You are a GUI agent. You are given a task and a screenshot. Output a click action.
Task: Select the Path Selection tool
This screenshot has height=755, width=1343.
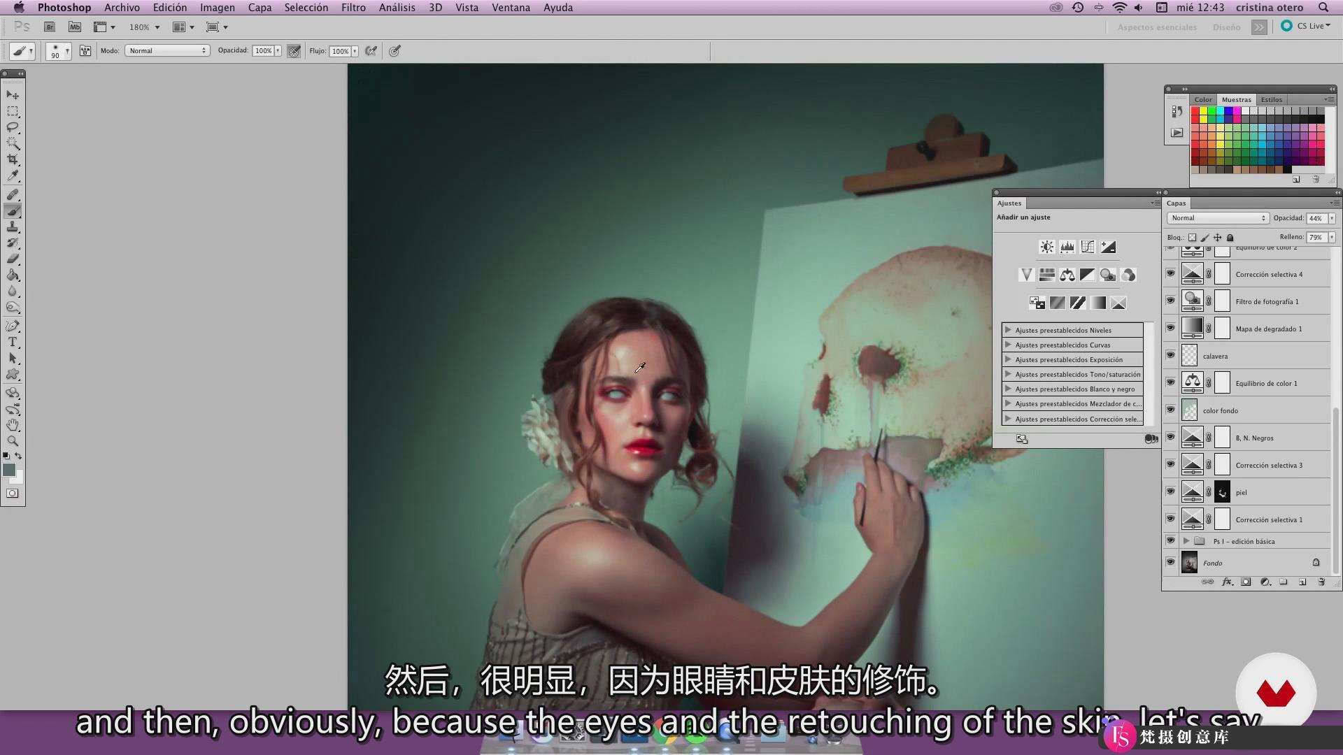tap(13, 358)
